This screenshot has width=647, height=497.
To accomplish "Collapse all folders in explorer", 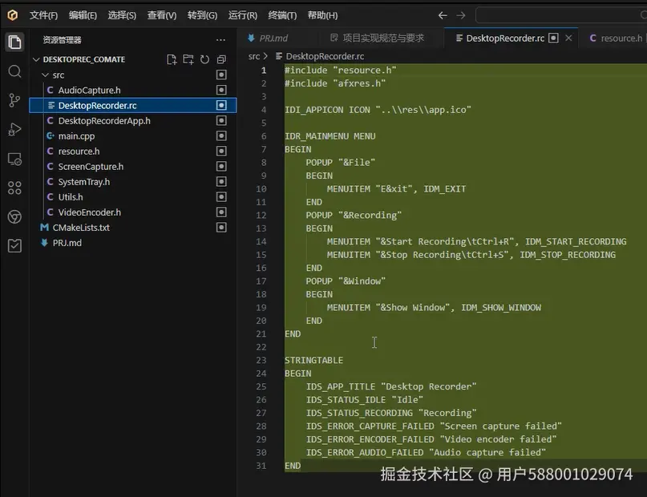I will click(221, 59).
